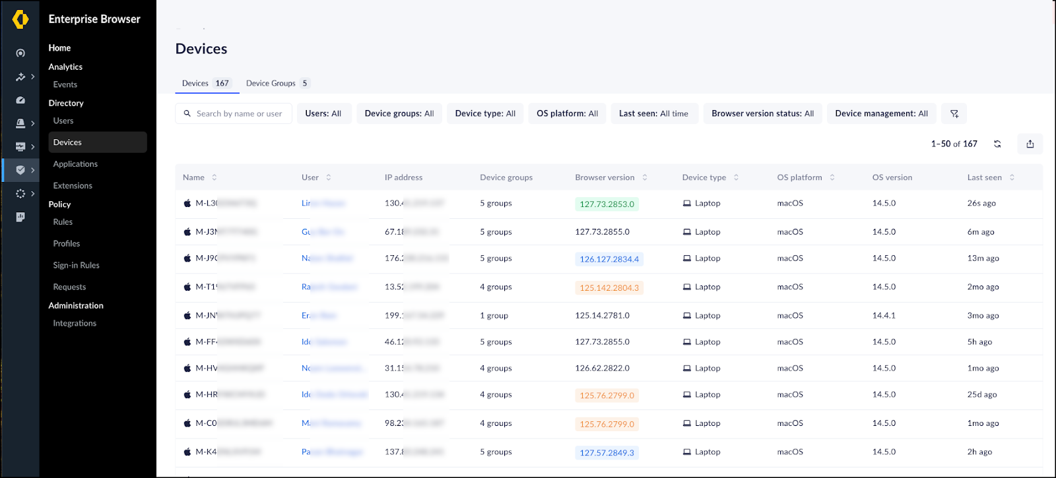Click the alarm siren icon in sidebar

20,123
